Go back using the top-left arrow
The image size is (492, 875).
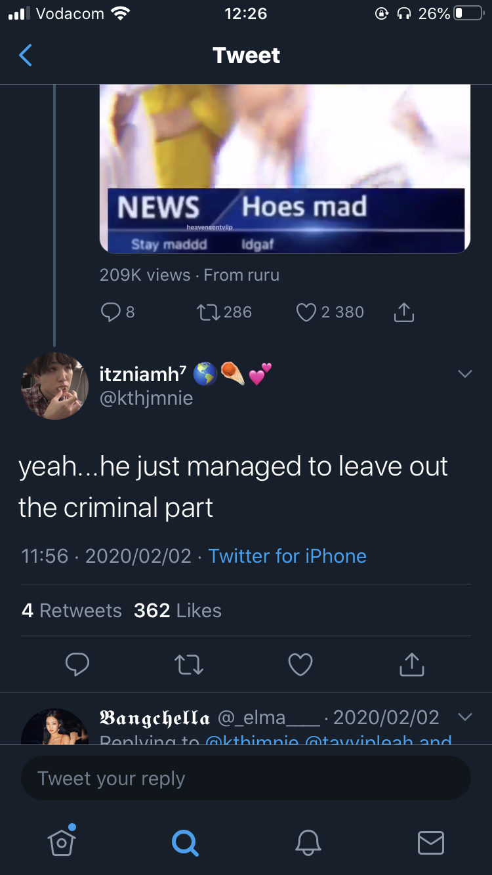point(25,56)
